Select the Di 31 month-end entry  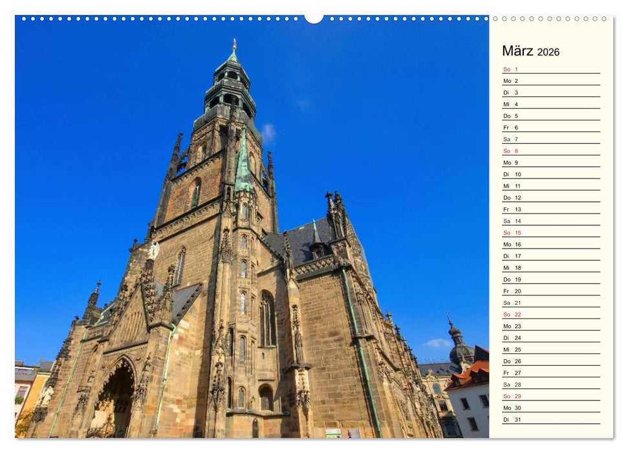click(x=511, y=420)
